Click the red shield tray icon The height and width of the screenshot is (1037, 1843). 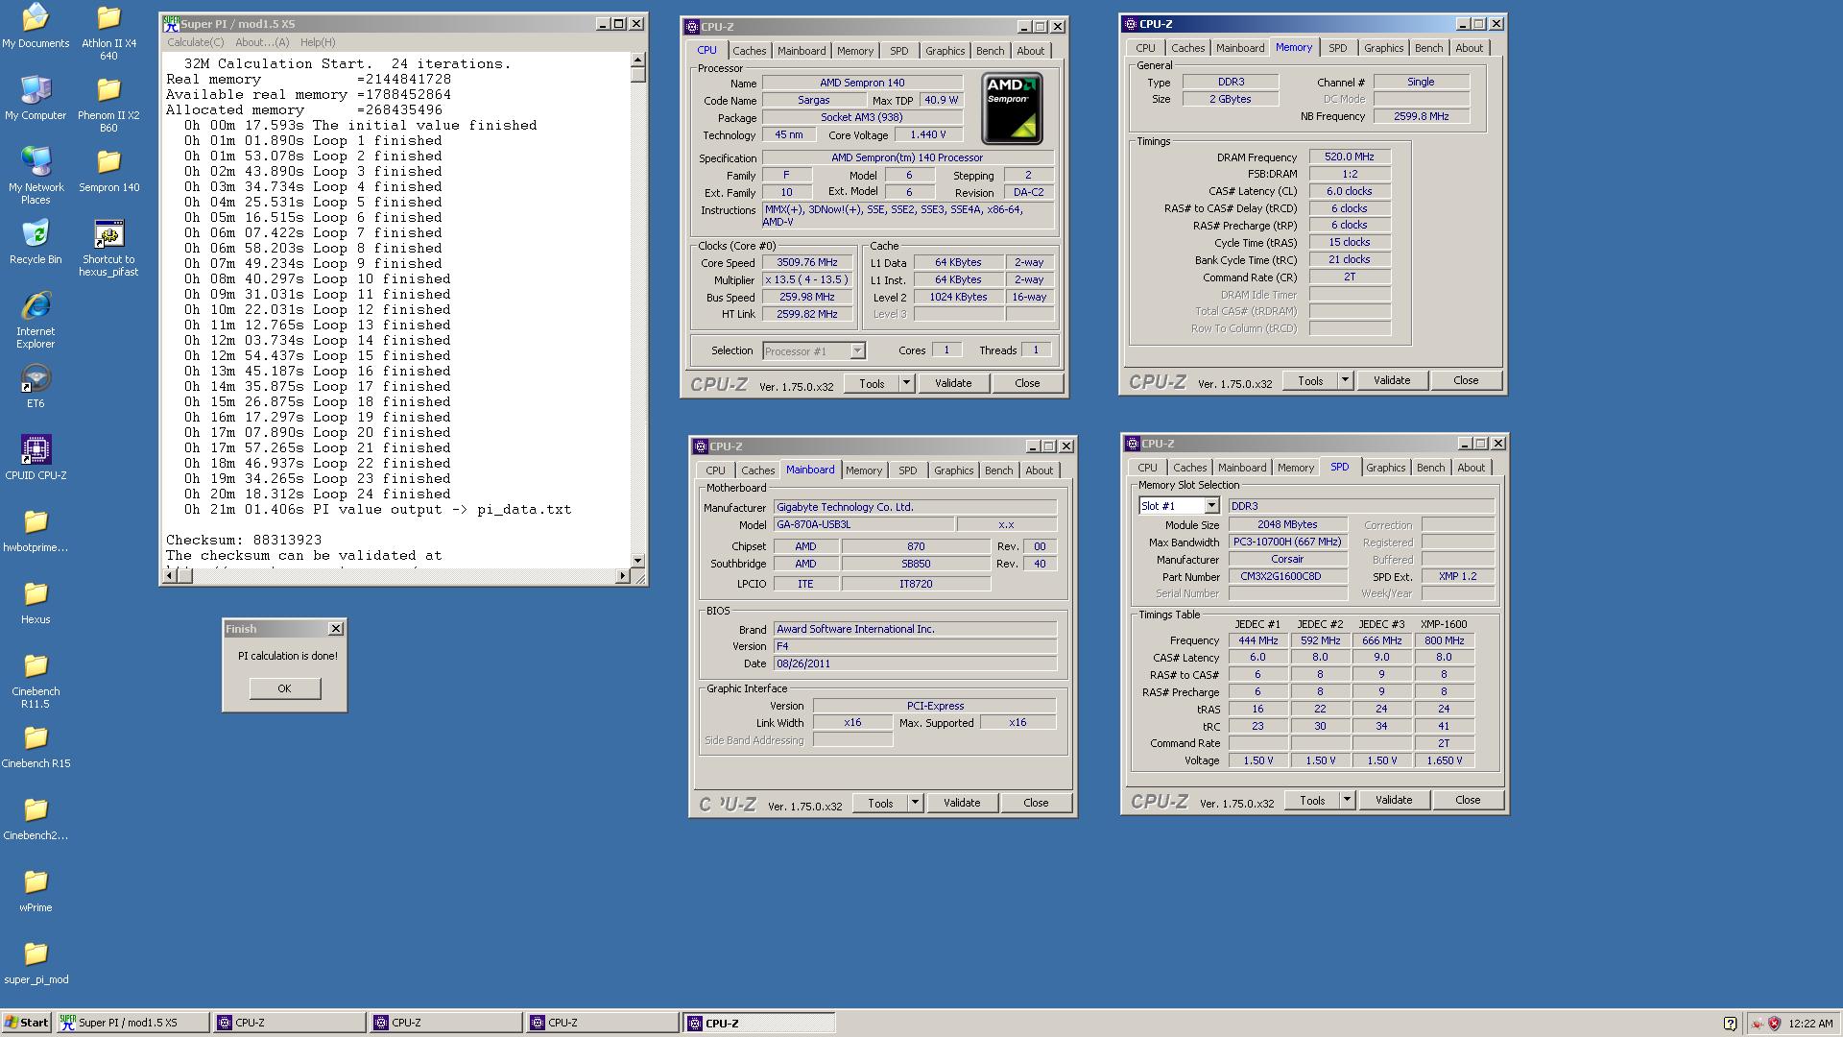coord(1774,1024)
